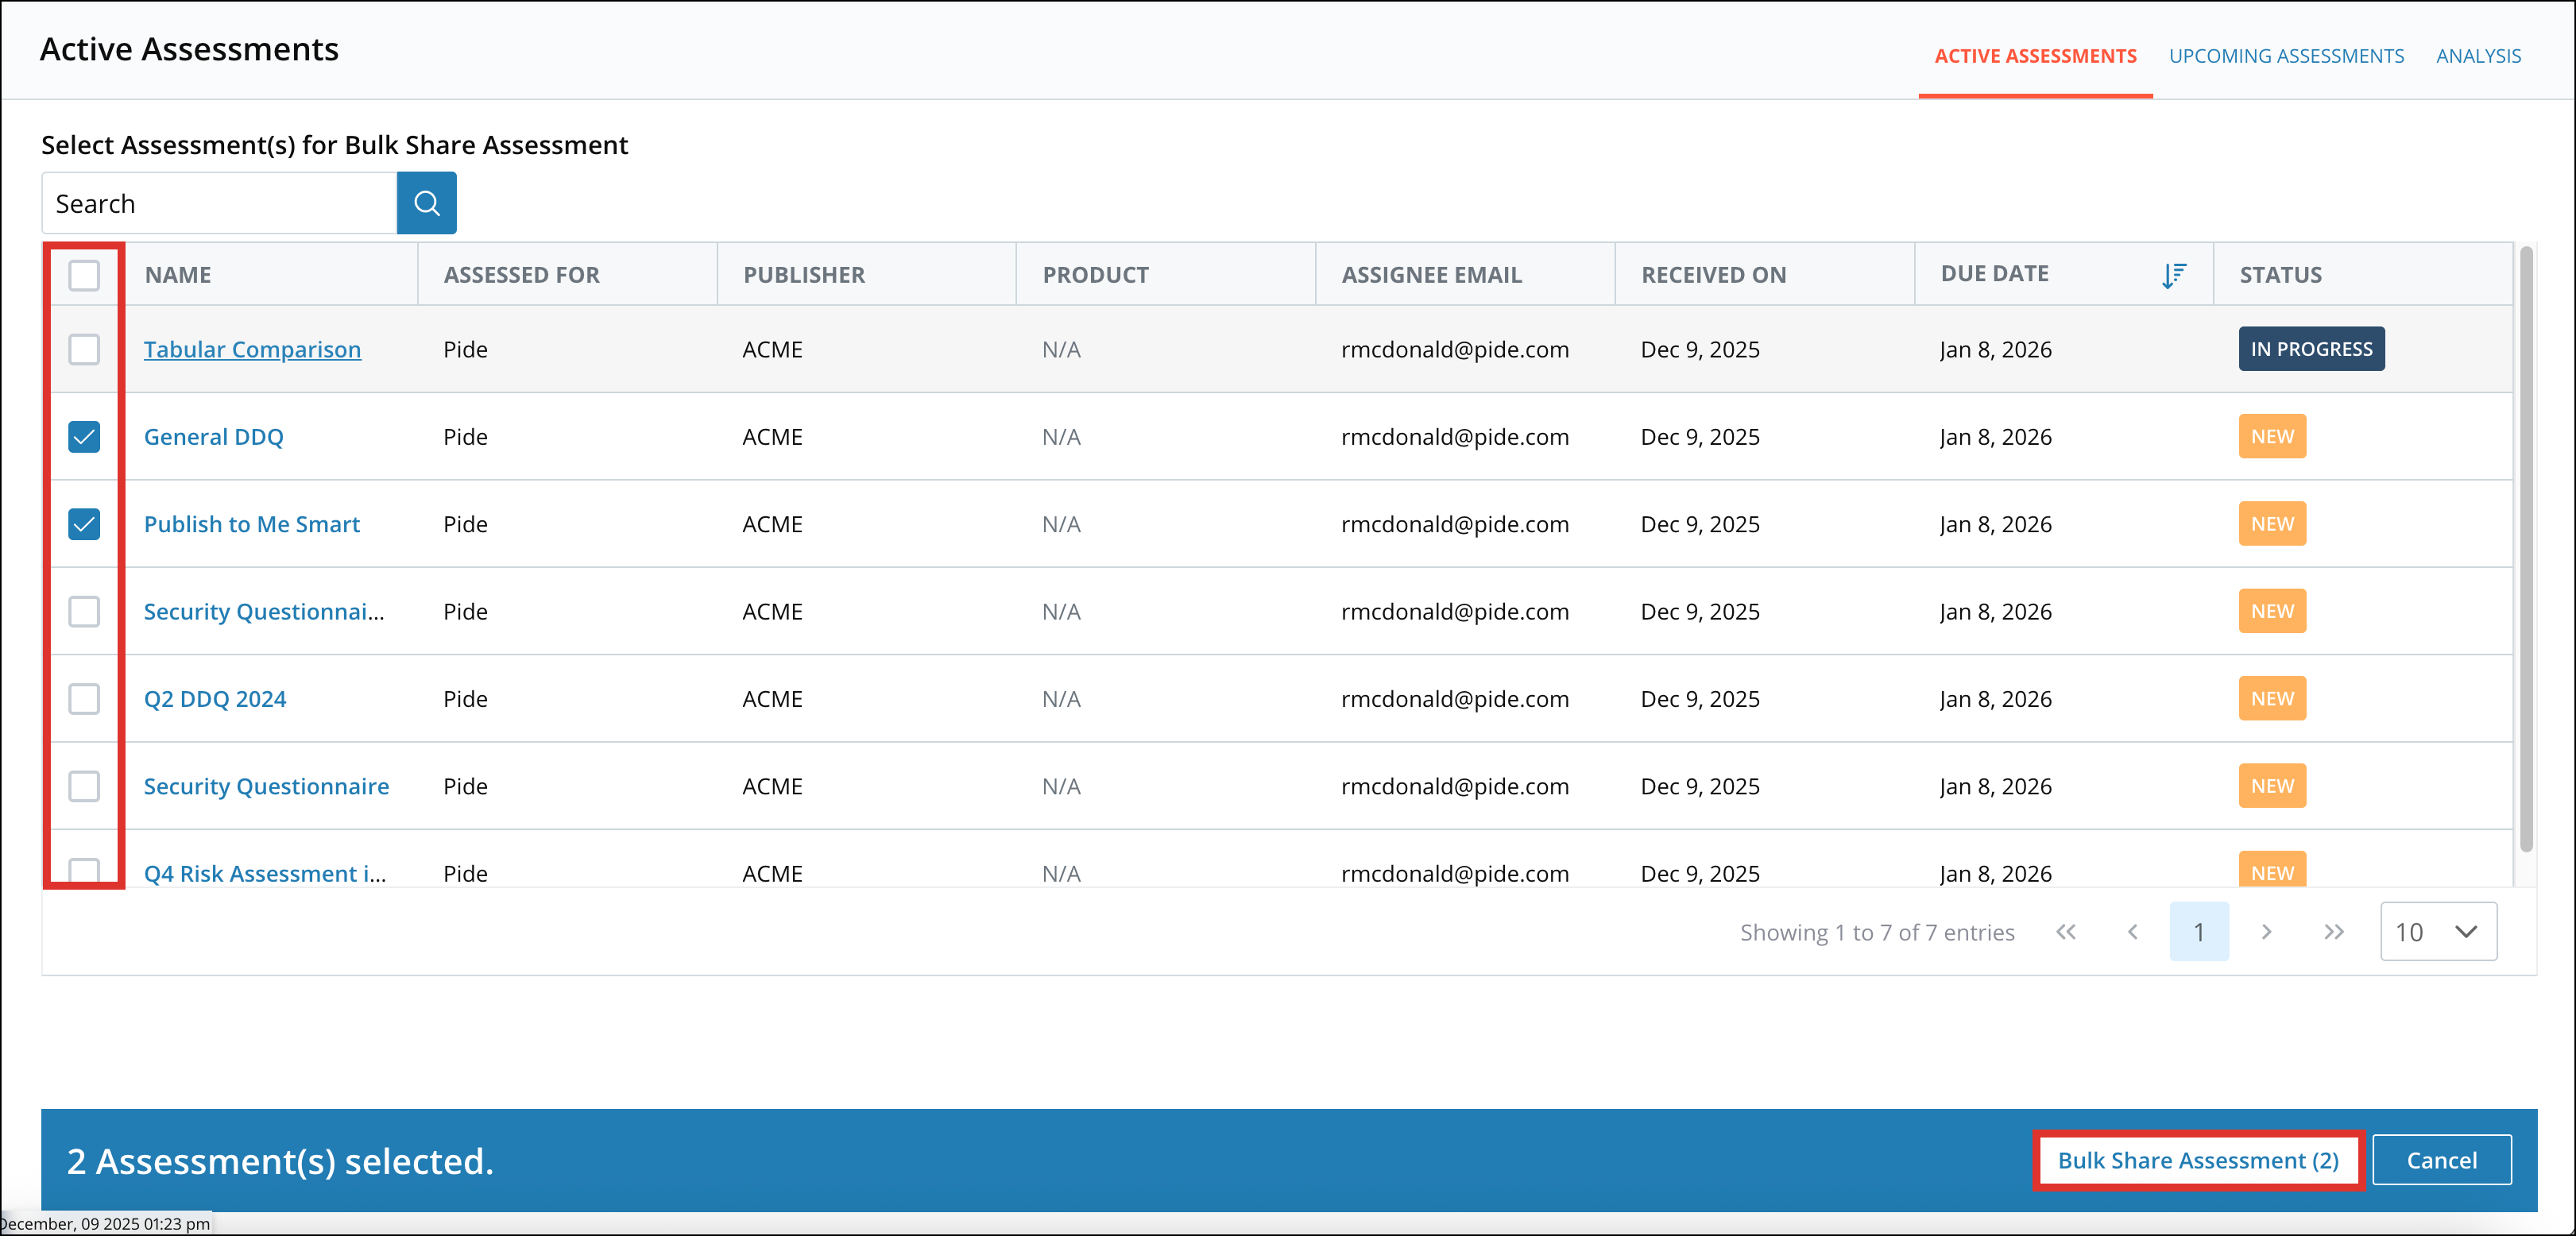Screen dimensions: 2576x1236
Task: Switch to Upcoming Assessments tab
Action: coord(2285,56)
